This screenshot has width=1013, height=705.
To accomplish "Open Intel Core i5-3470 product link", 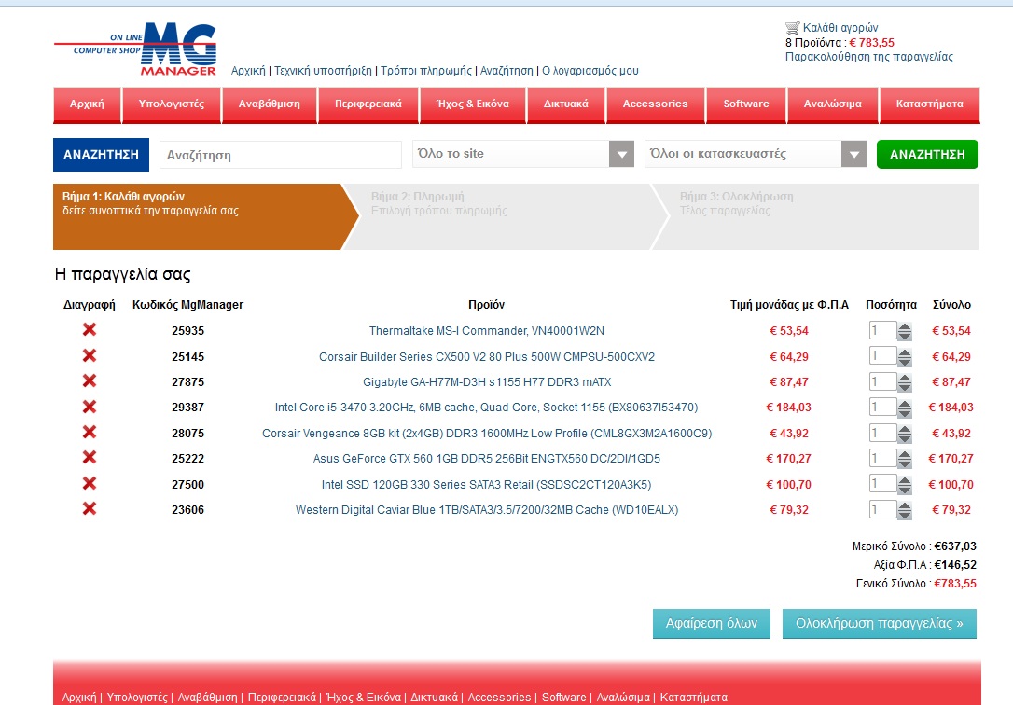I will 487,408.
